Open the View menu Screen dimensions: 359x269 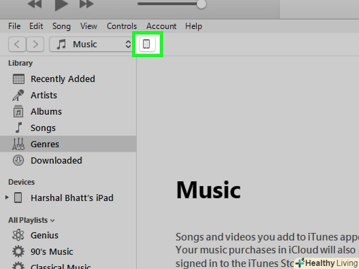(89, 26)
